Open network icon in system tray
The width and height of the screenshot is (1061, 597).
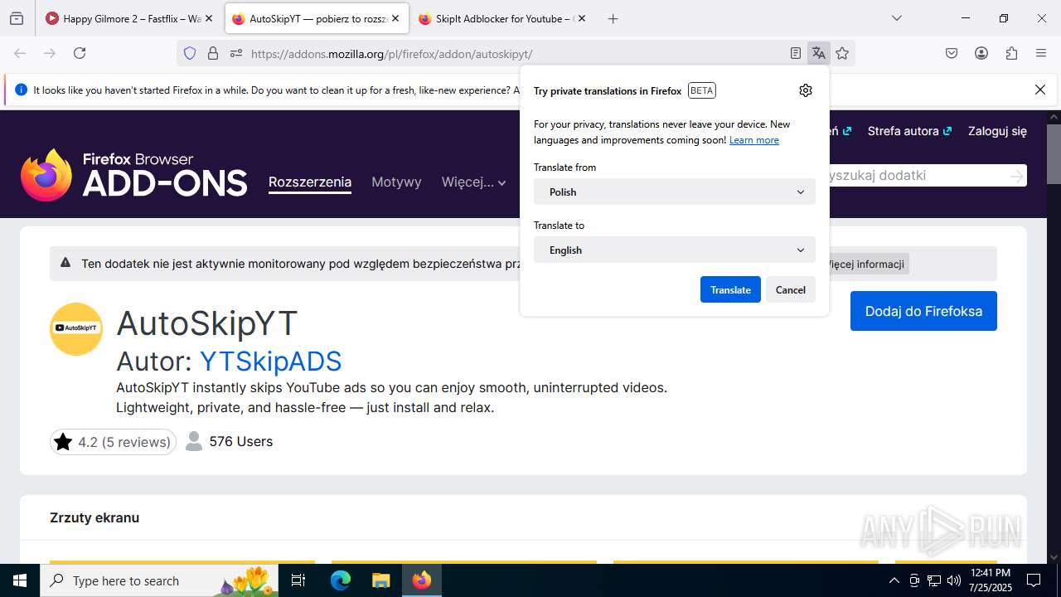click(934, 580)
